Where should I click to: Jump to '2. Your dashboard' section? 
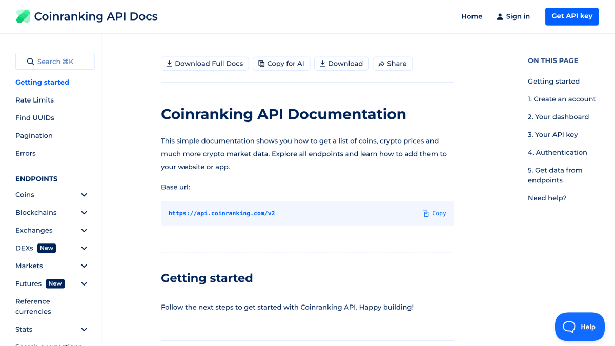point(558,117)
